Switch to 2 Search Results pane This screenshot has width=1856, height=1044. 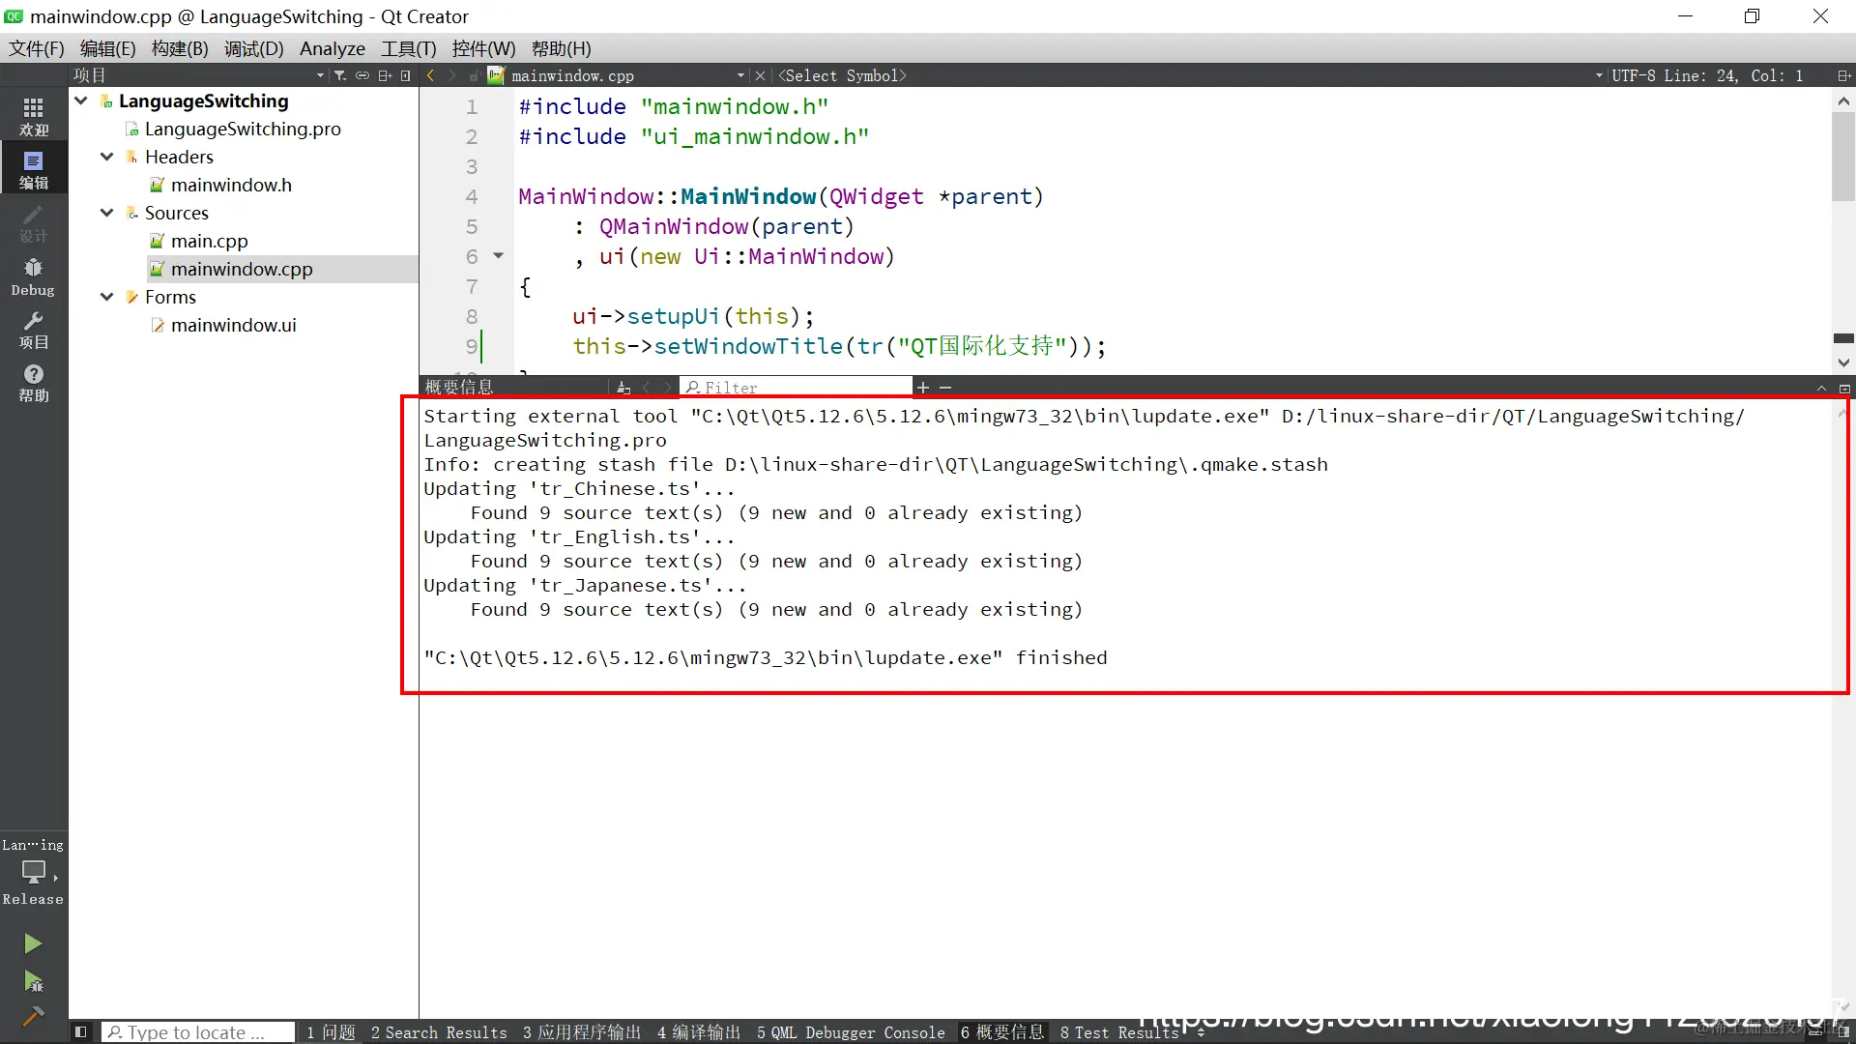click(439, 1032)
